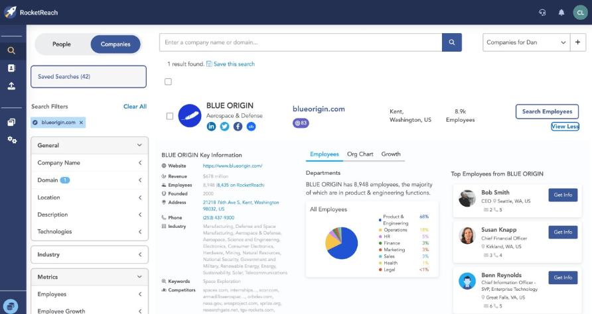Click Get Info for Bob Smith
The image size is (592, 314).
coord(563,195)
